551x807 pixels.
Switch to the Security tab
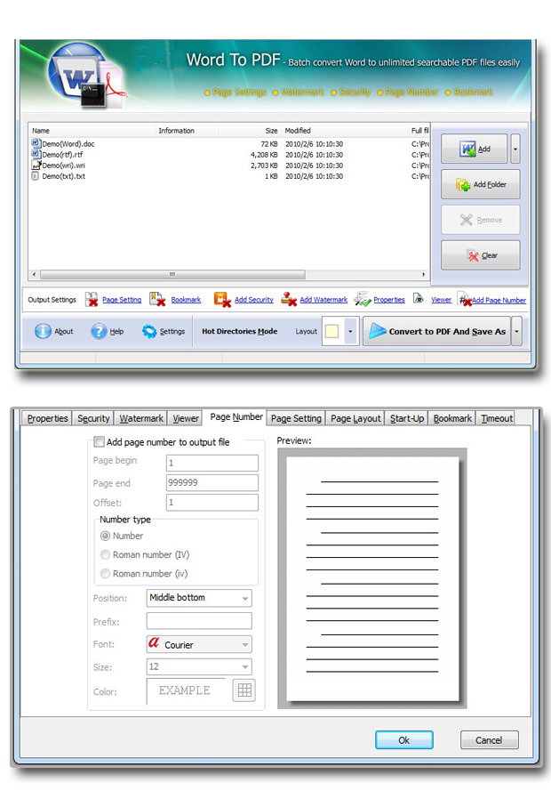click(93, 418)
